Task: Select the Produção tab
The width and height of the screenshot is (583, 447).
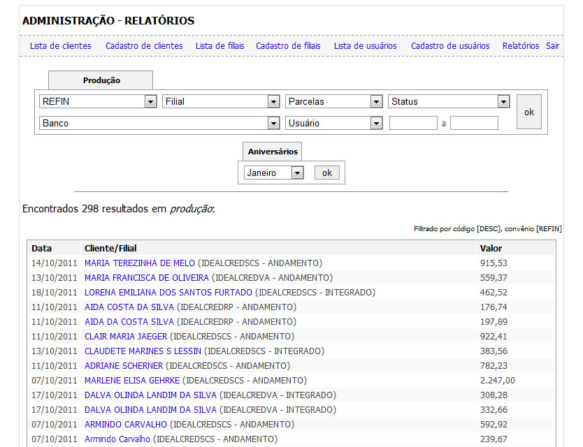Action: [101, 80]
